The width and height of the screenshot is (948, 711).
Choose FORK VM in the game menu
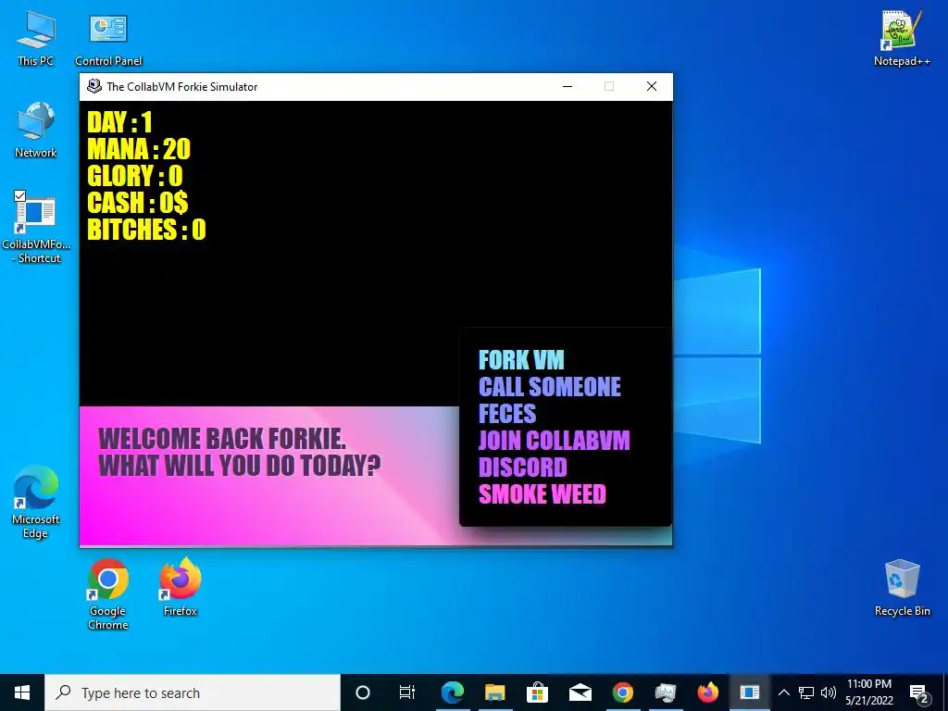(521, 360)
